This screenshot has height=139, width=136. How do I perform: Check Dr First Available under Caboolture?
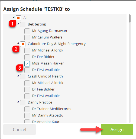tap(27, 70)
